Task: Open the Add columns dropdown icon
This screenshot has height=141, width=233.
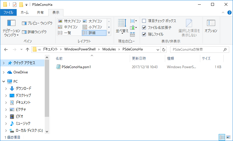Action: point(133,28)
